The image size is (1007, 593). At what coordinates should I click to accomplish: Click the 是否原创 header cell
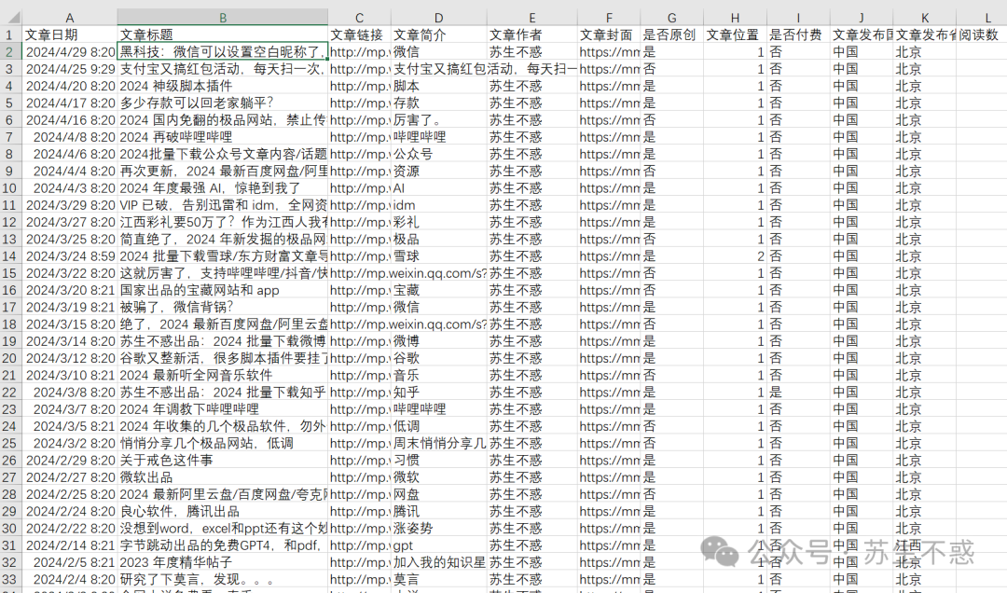(x=671, y=34)
